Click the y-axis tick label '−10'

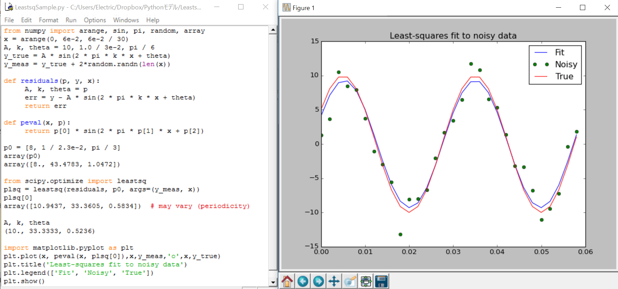coord(311,212)
